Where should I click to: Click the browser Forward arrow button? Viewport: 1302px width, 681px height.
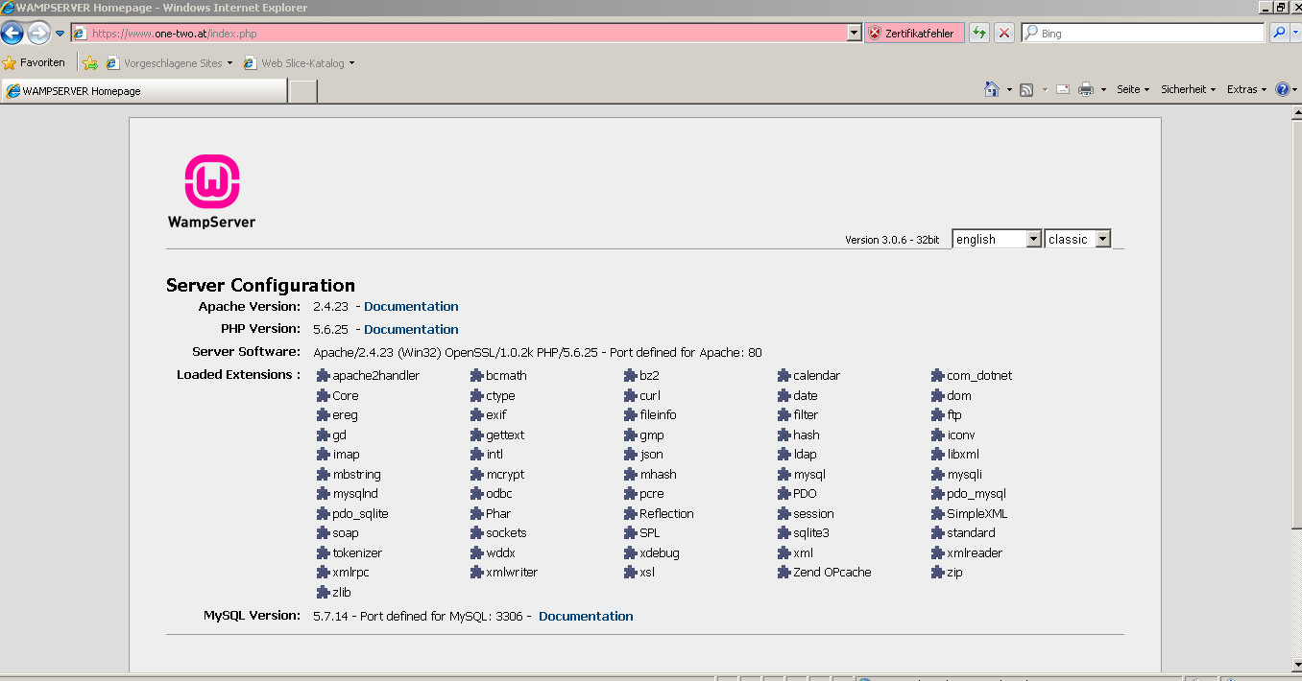pyautogui.click(x=38, y=34)
